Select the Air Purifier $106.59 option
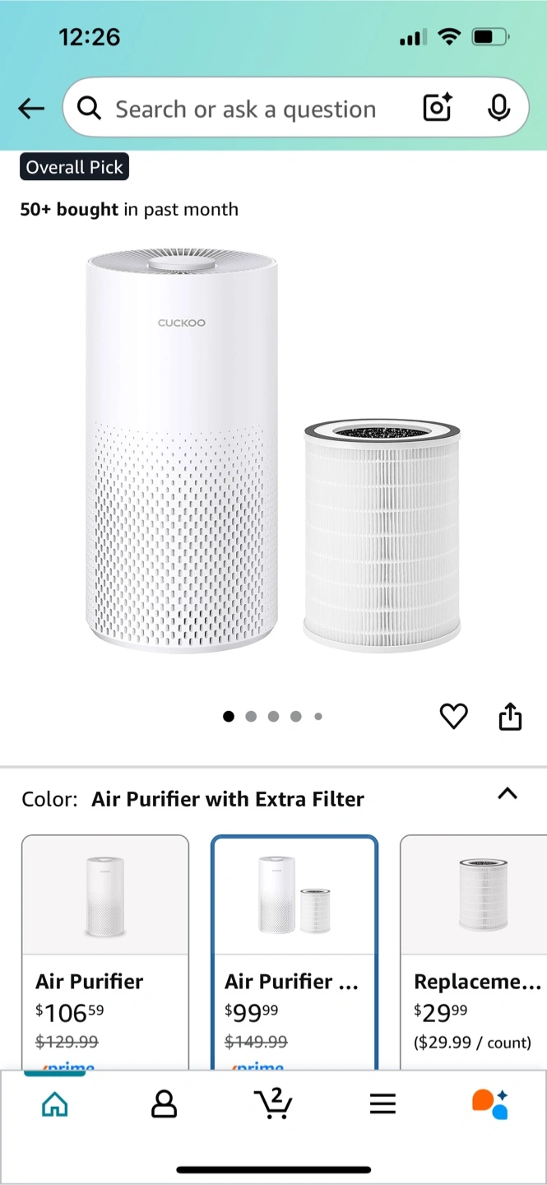Viewport: 547px width, 1185px height. click(x=105, y=952)
